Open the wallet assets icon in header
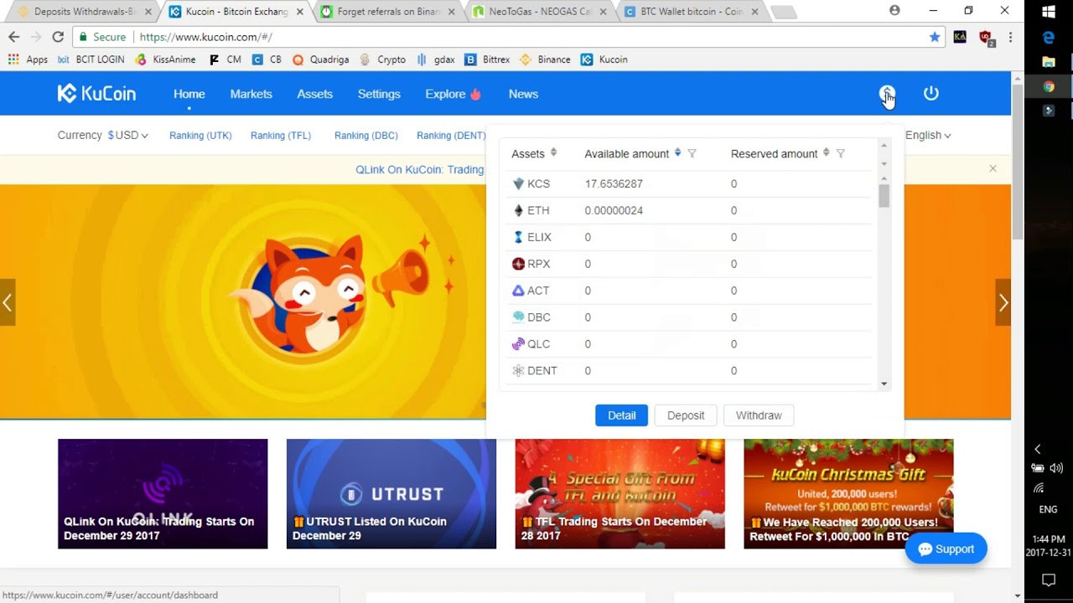1073x603 pixels. tap(887, 93)
